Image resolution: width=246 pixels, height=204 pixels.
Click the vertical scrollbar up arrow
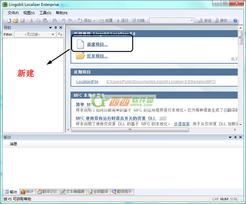[240, 28]
